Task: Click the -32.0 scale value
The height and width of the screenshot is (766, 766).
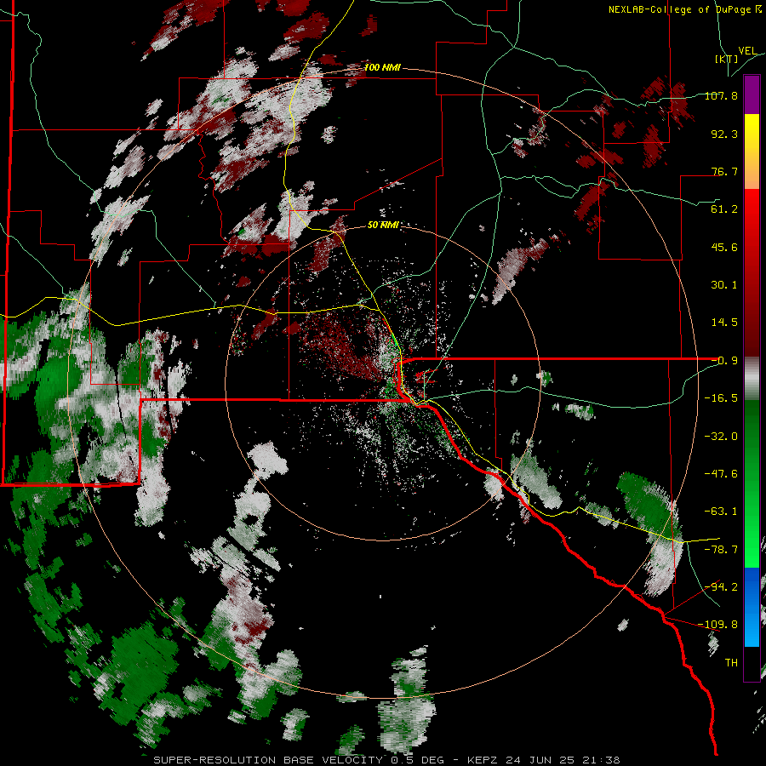Action: pyautogui.click(x=721, y=437)
